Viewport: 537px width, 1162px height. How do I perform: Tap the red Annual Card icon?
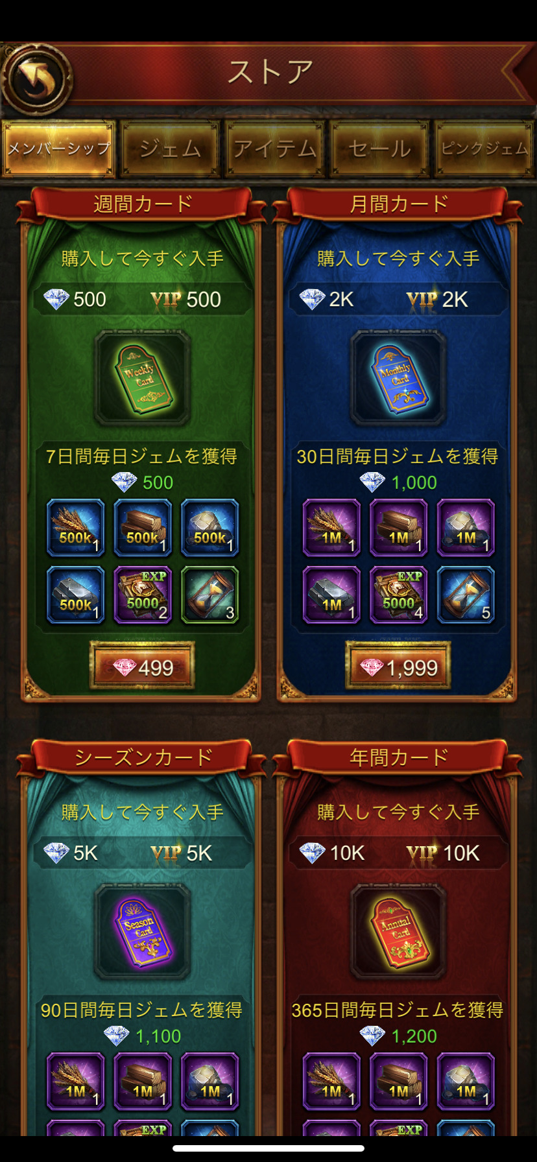398,932
